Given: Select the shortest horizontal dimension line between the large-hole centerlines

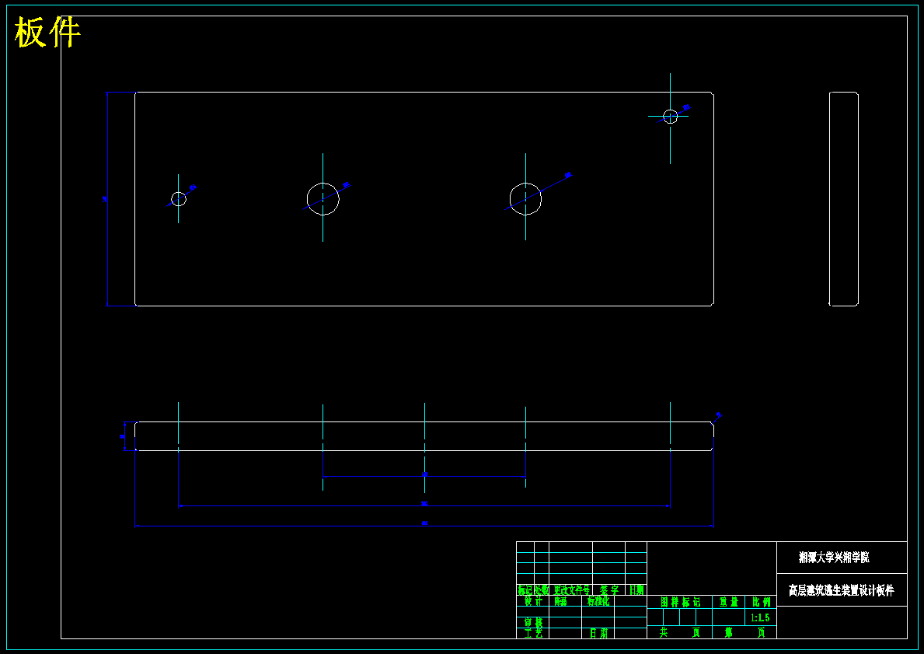Looking at the screenshot, I should click(424, 477).
